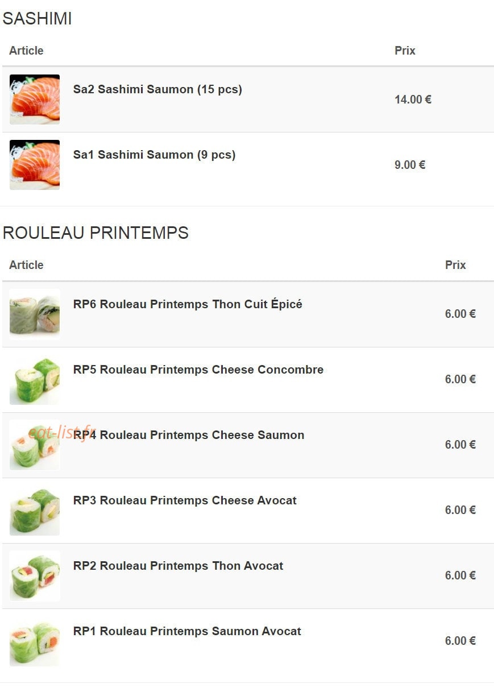The image size is (494, 696).
Task: Open RP1 Rouleau Printemps Saumon Avocat
Action: 187,631
